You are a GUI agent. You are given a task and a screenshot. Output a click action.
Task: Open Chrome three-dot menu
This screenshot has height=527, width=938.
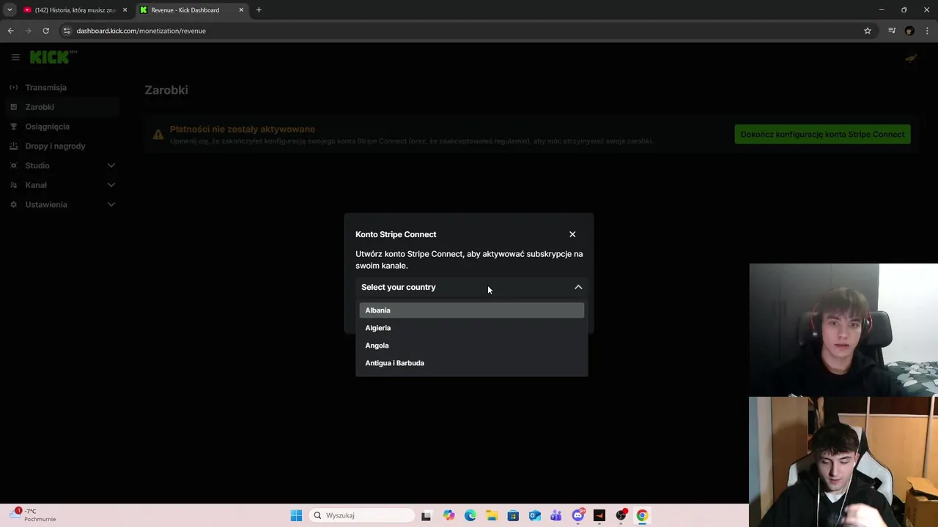click(928, 31)
